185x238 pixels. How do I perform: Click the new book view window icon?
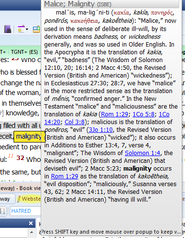pos(21,29)
